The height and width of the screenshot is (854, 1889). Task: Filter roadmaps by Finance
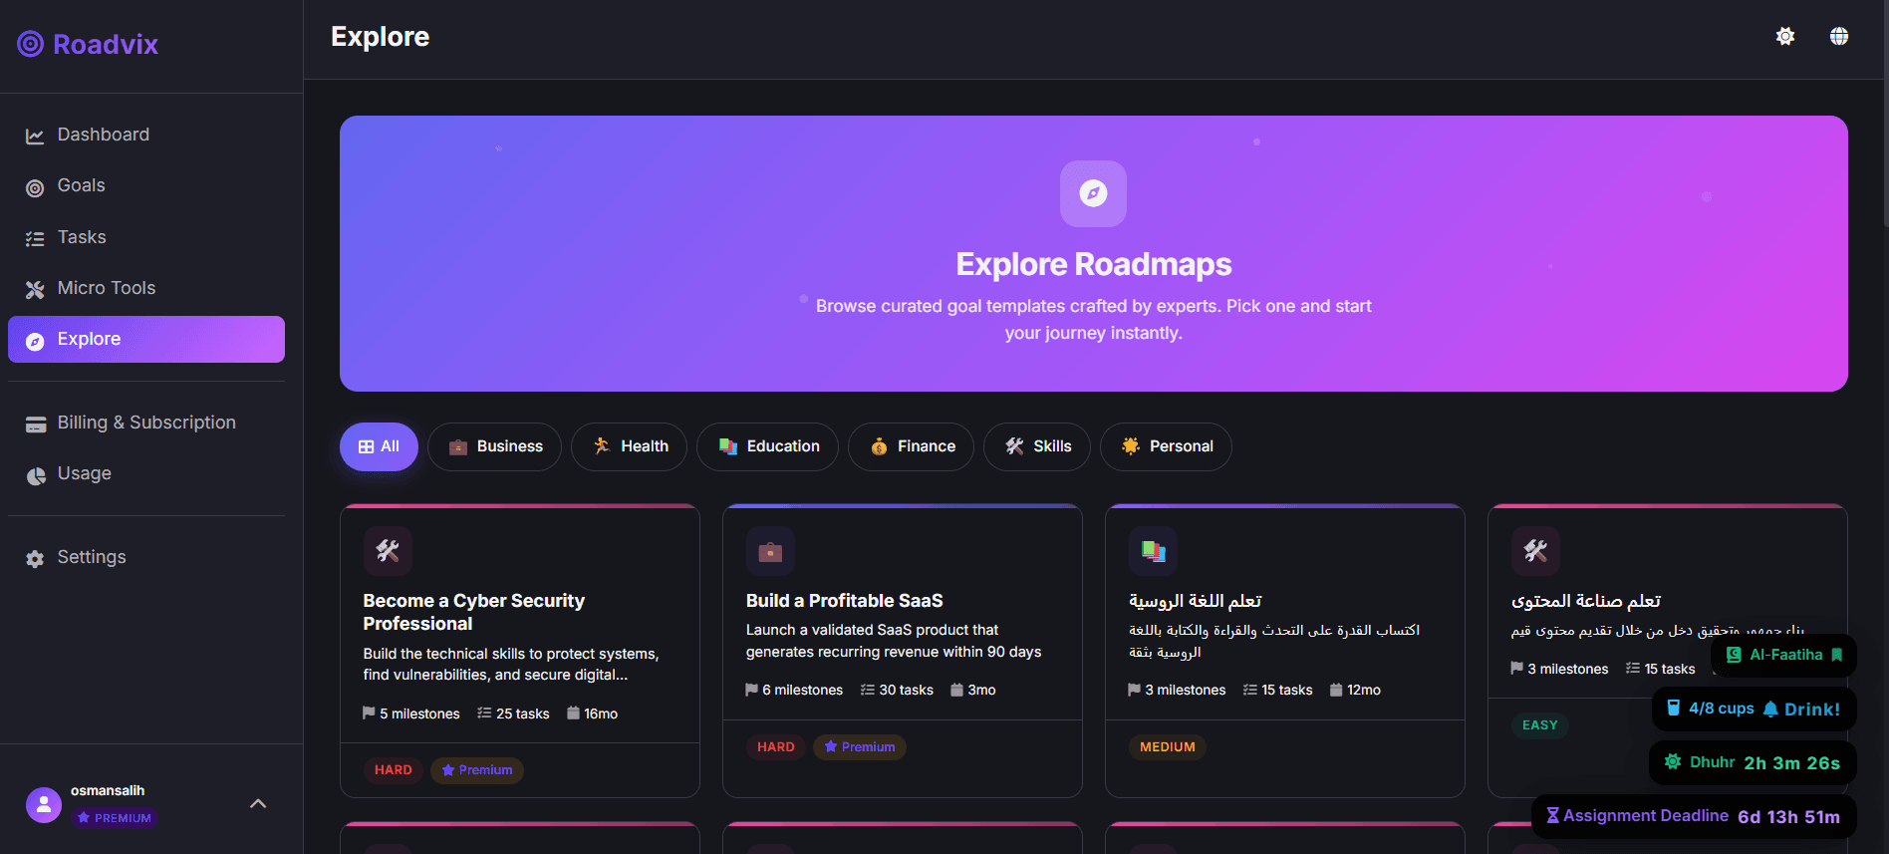coord(911,446)
